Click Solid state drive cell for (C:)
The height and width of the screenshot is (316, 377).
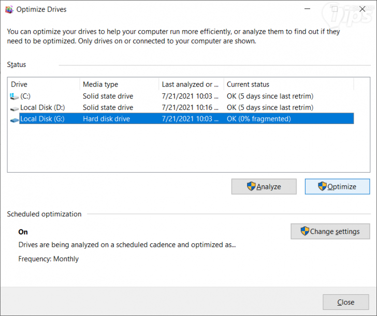pyautogui.click(x=108, y=96)
